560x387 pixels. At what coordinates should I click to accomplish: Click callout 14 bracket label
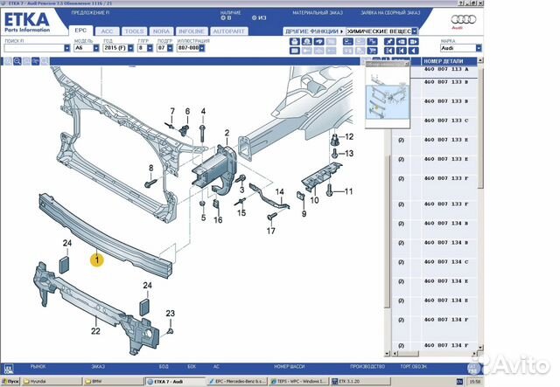tap(280, 192)
